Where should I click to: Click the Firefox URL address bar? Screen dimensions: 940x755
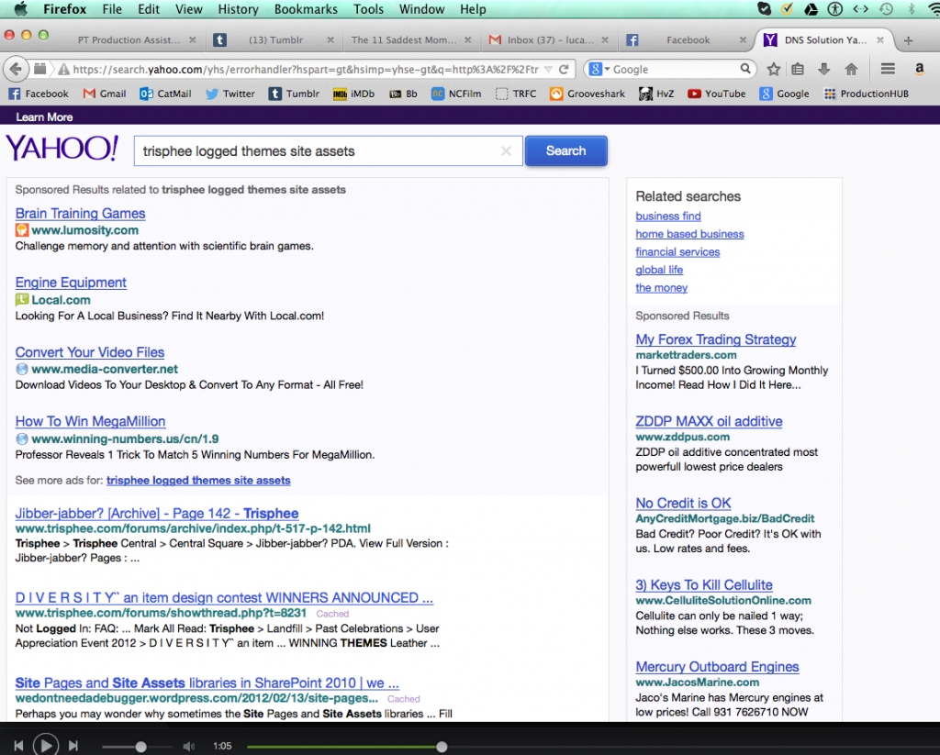306,70
